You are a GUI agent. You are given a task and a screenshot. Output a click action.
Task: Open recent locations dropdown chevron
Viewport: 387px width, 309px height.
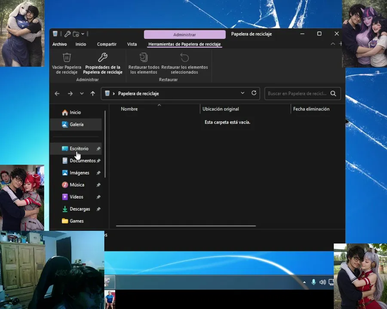click(x=82, y=94)
